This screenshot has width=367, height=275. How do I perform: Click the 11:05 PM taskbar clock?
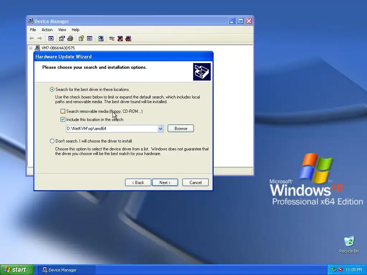(354, 270)
